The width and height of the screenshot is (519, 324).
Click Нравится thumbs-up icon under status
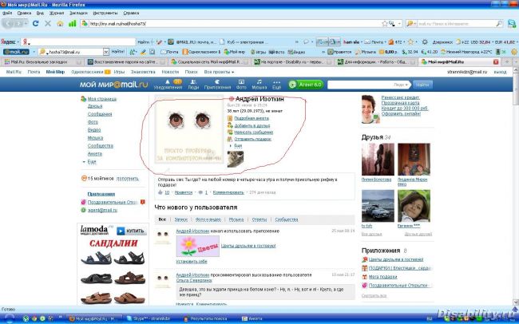[160, 192]
